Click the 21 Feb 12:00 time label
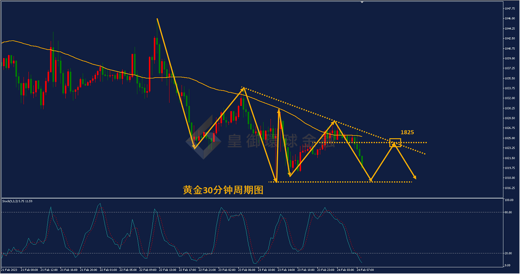This screenshot has height=274, width=520. (49, 270)
